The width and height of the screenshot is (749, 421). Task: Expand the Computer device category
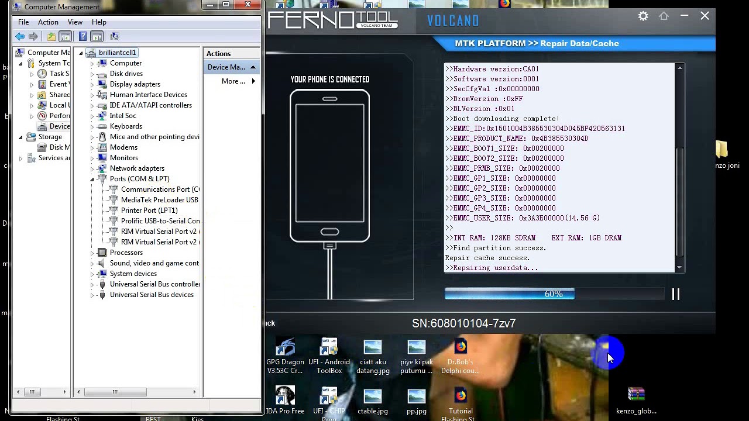tap(92, 63)
